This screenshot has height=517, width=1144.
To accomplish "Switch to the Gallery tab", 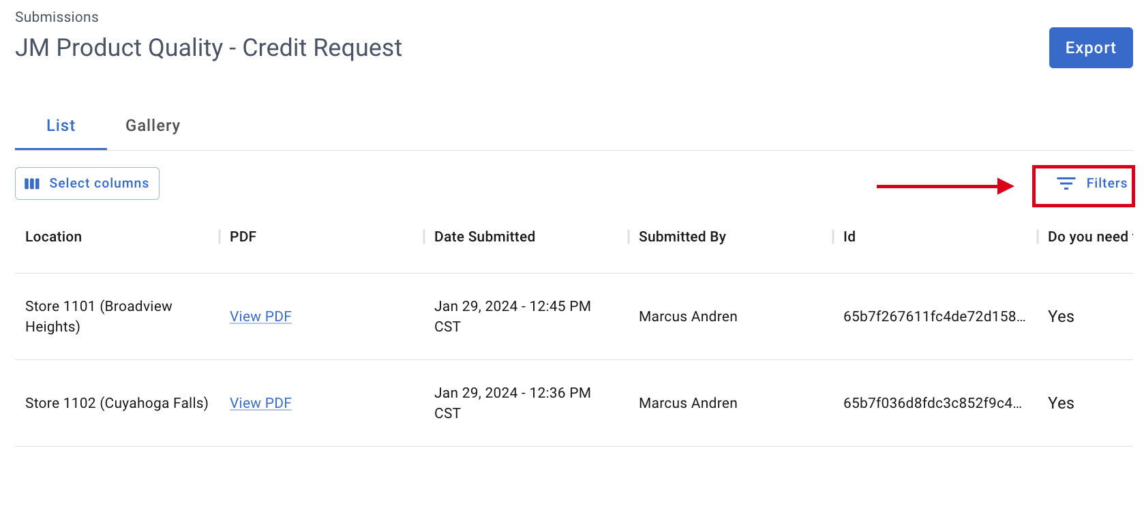I will pyautogui.click(x=153, y=125).
